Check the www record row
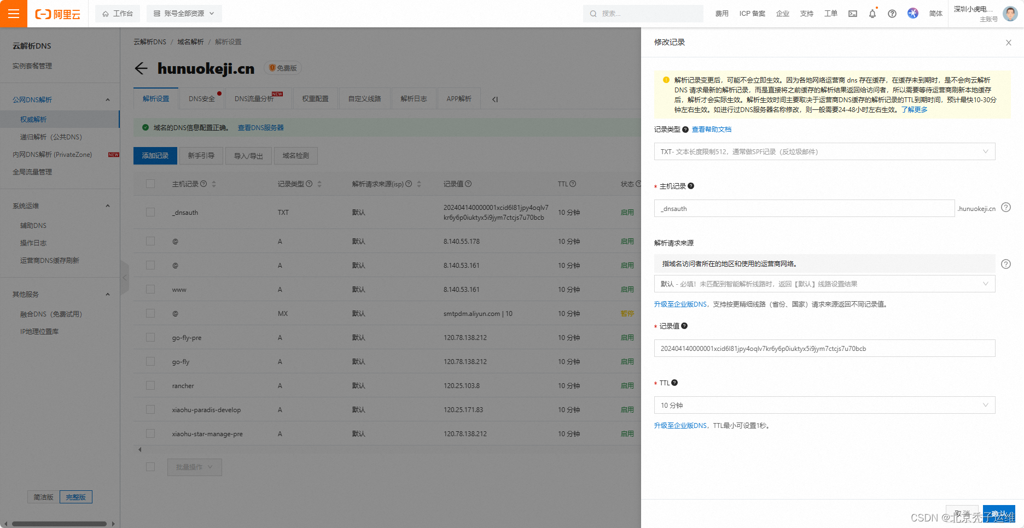Viewport: 1024px width, 528px height. 150,289
